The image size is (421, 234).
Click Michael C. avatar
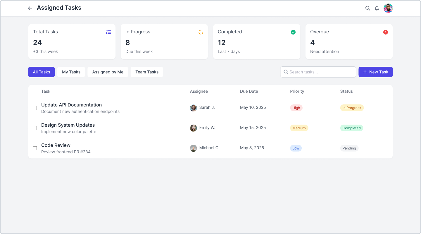[x=194, y=148]
